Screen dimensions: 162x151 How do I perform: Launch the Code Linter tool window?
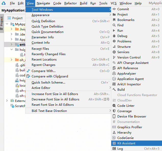(x=126, y=106)
